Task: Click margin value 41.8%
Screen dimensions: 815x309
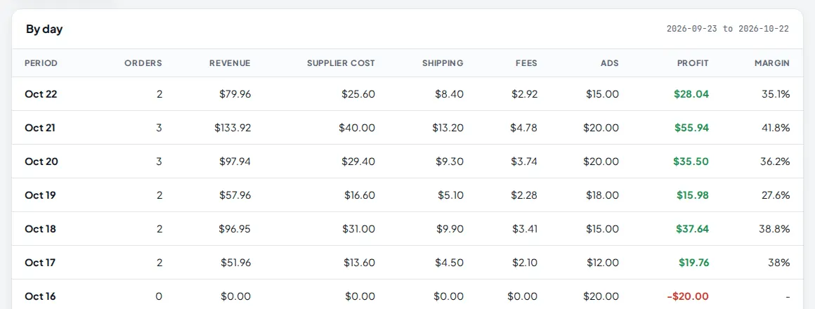Action: tap(776, 128)
